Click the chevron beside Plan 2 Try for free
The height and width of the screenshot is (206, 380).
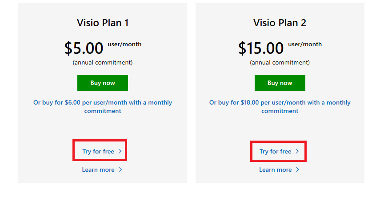pos(297,151)
